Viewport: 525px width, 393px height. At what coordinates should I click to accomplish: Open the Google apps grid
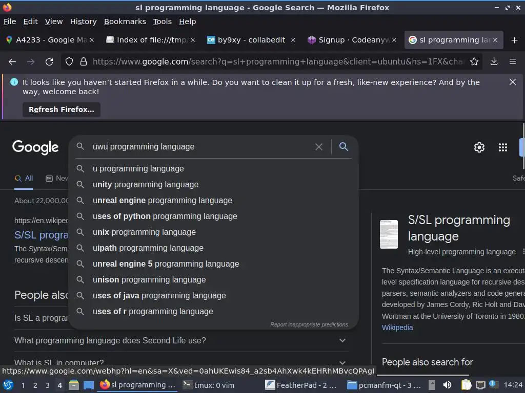[x=503, y=147]
